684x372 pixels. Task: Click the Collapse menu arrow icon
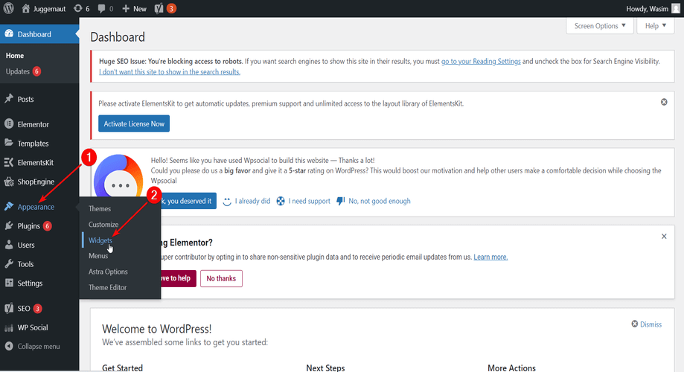click(x=9, y=346)
